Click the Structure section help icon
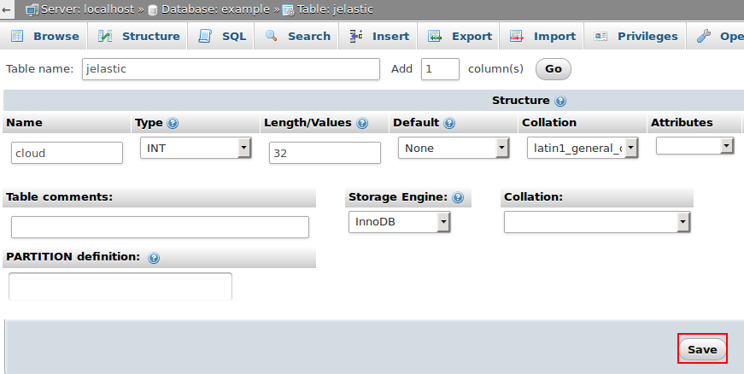Image resolution: width=744 pixels, height=374 pixels. (x=560, y=101)
